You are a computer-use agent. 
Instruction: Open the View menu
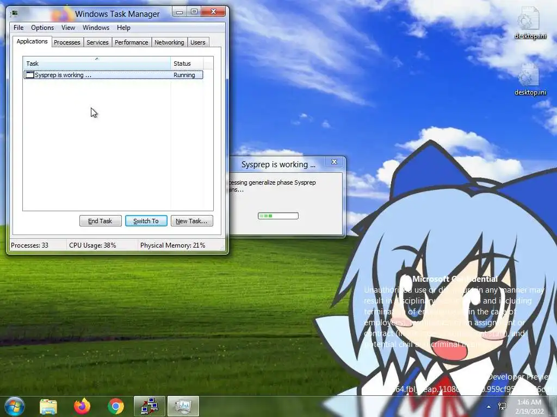[x=68, y=28]
